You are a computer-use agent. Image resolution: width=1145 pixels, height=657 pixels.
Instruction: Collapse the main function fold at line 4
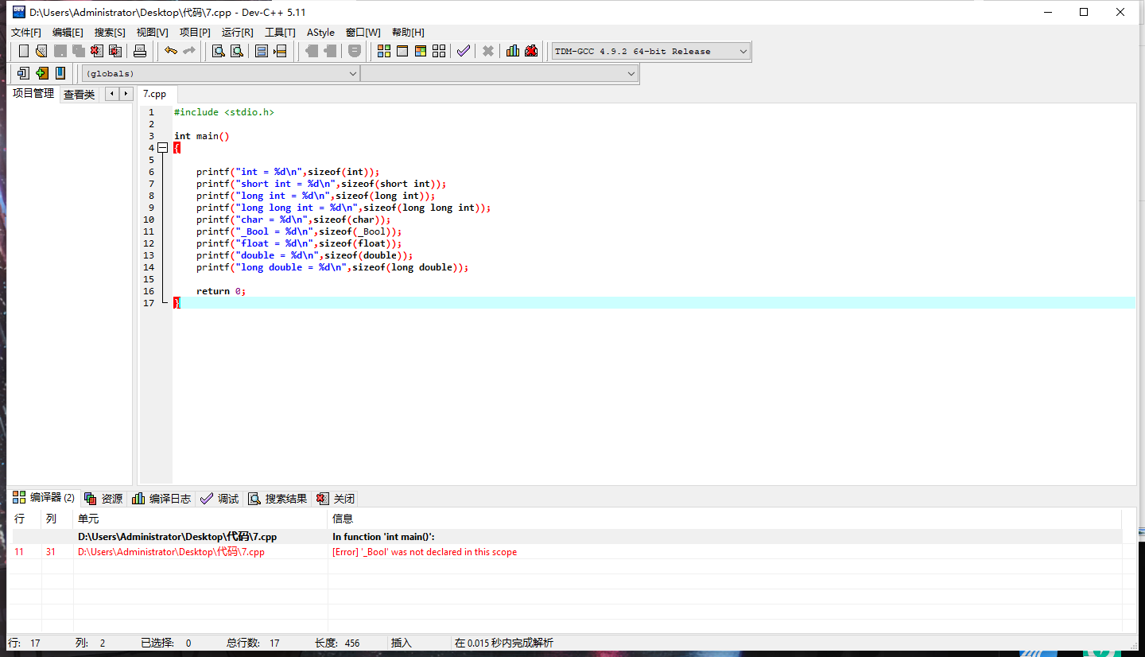pos(163,148)
